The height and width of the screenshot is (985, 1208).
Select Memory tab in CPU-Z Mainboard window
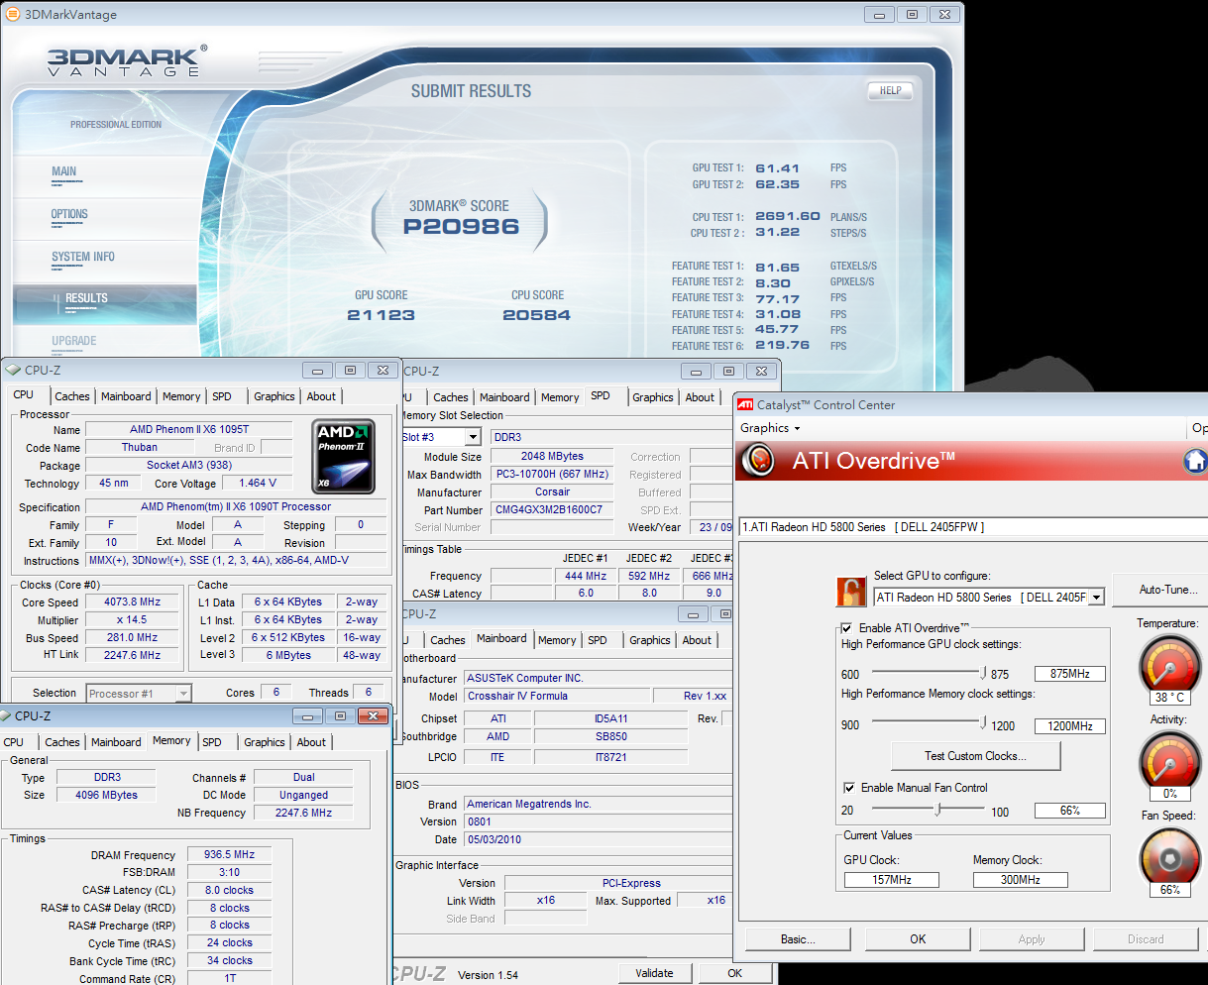557,640
